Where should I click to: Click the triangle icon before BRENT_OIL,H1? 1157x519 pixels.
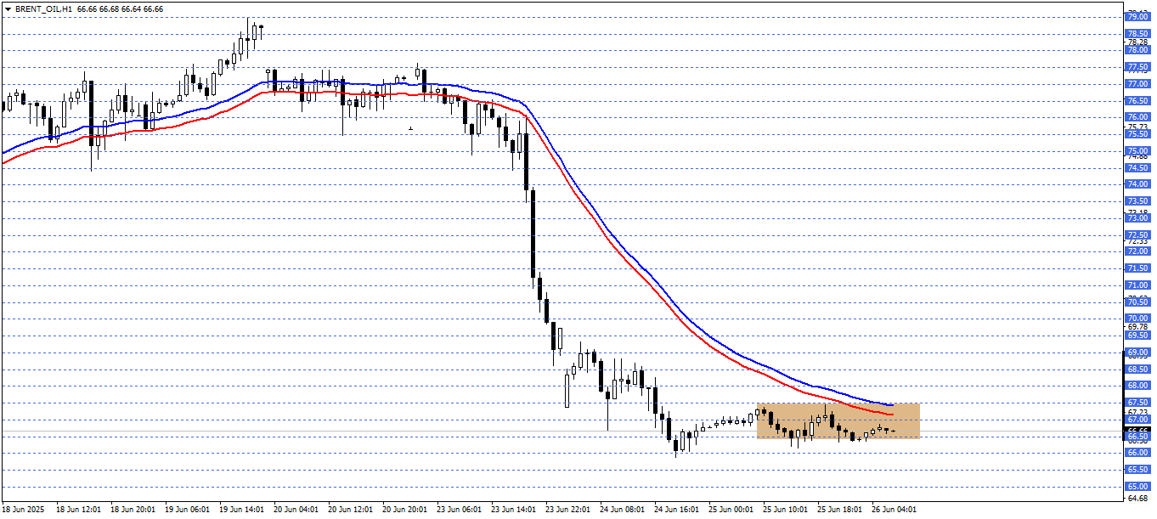7,8
